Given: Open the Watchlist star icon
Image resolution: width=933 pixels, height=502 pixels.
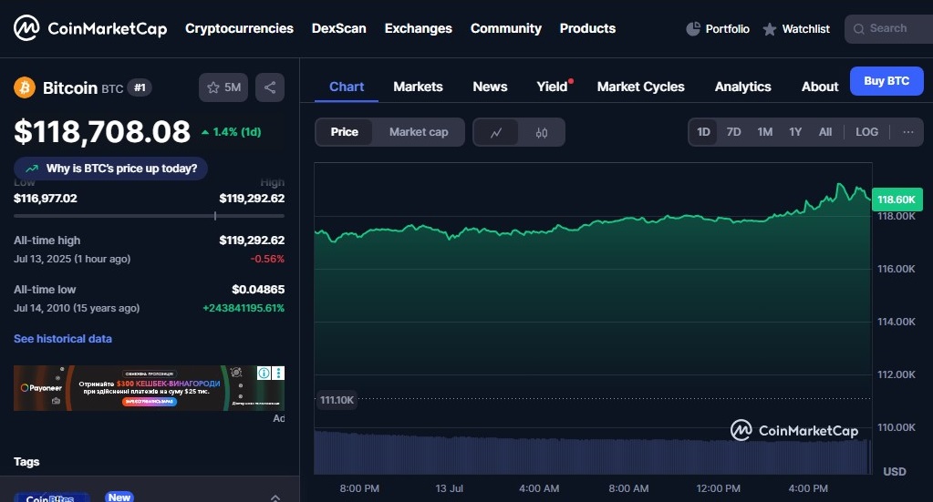Looking at the screenshot, I should click(x=770, y=29).
